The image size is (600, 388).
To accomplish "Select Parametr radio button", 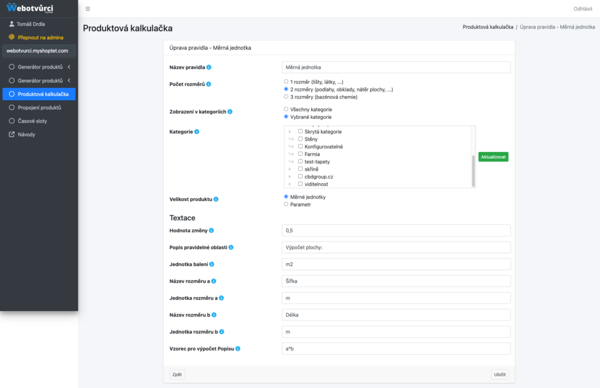I will [286, 205].
